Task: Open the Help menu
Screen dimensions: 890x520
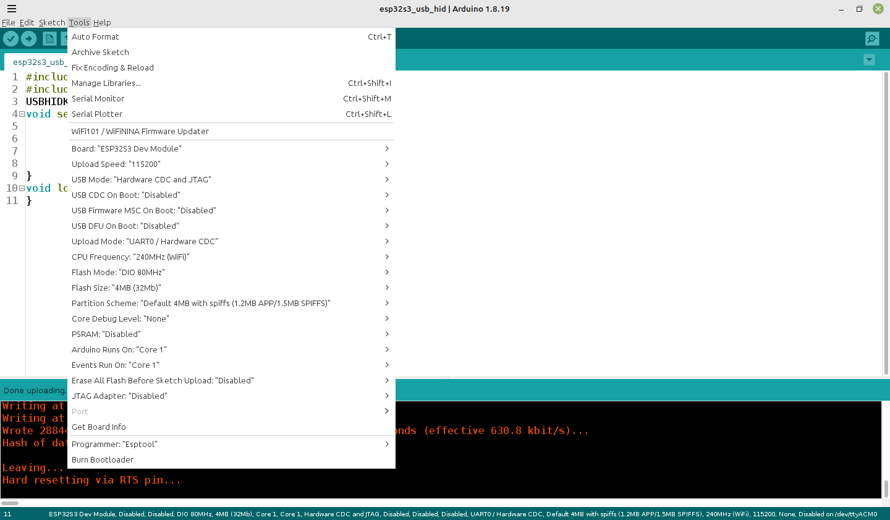Action: click(x=102, y=22)
